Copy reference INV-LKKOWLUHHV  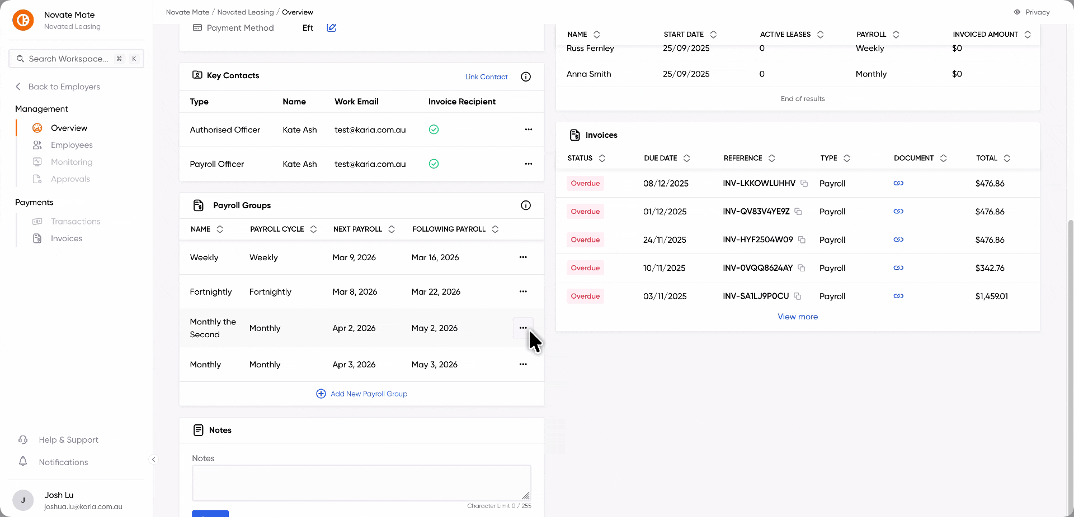click(x=804, y=183)
